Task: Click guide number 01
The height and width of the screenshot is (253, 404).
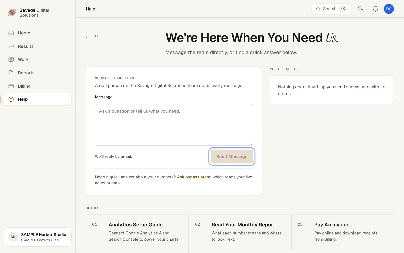Action: (95, 224)
